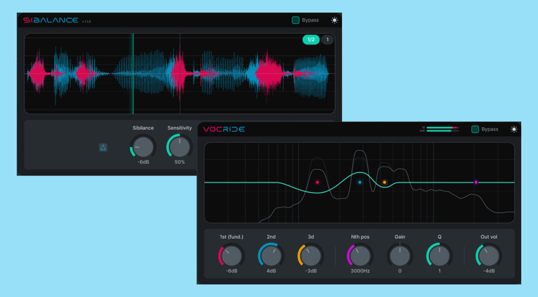Click the delta listen icon in Sibalance

pyautogui.click(x=103, y=147)
